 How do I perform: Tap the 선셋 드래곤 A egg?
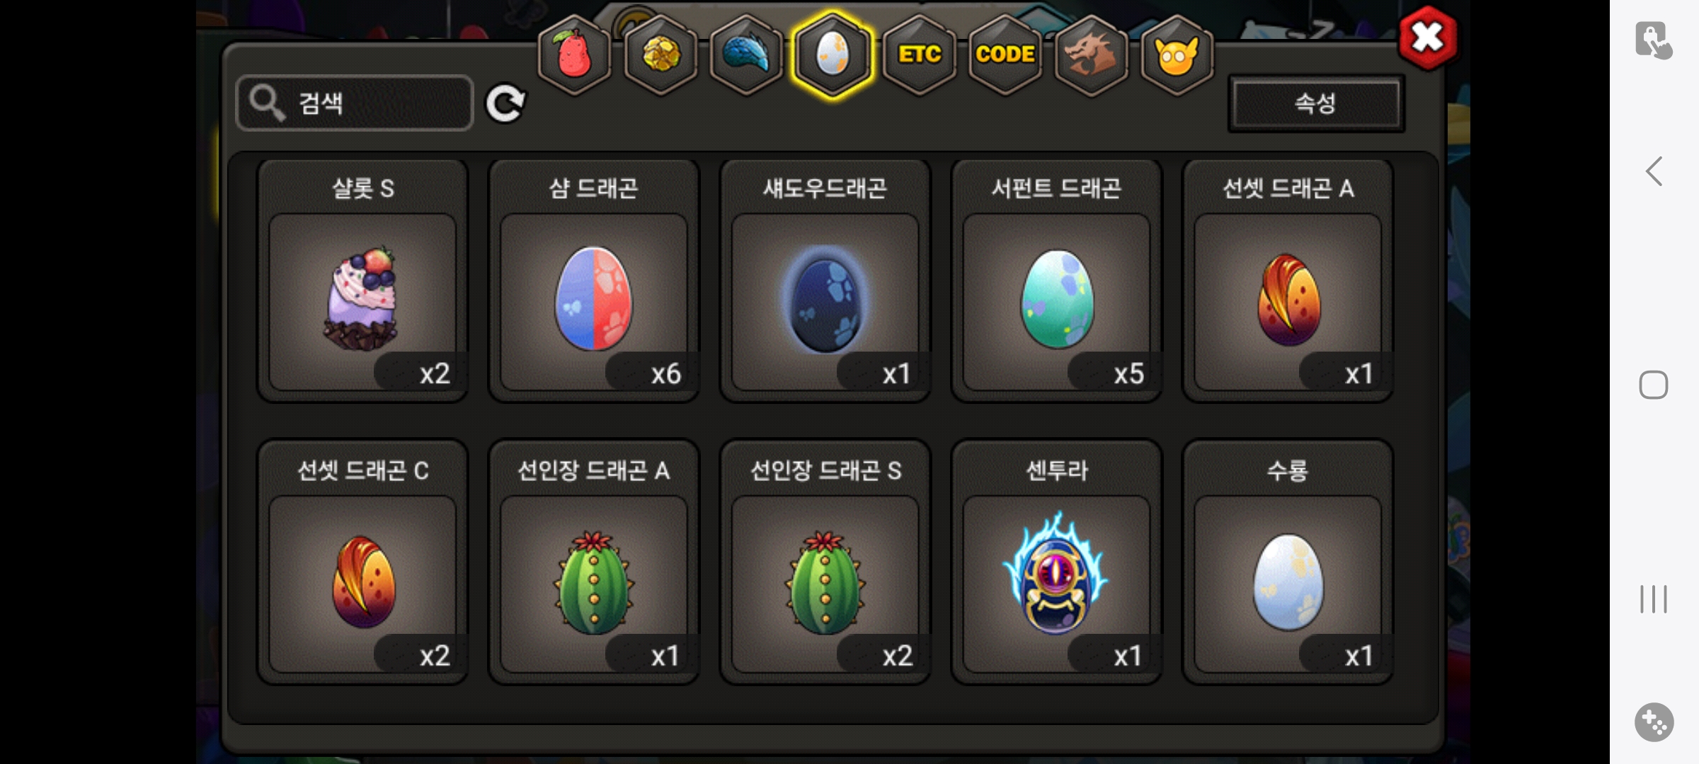(x=1288, y=281)
